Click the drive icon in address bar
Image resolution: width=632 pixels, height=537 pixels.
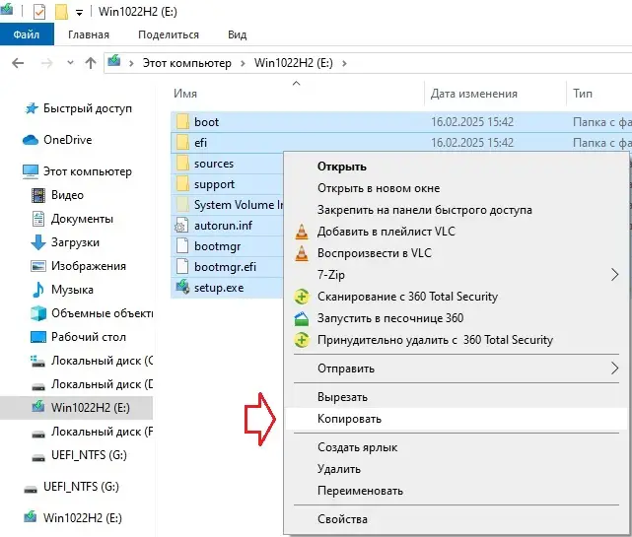click(x=114, y=62)
